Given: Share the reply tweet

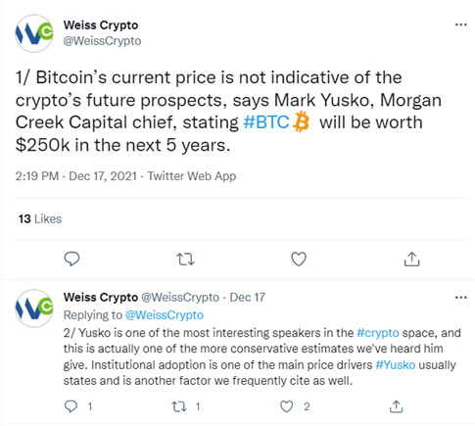Looking at the screenshot, I should 396,406.
